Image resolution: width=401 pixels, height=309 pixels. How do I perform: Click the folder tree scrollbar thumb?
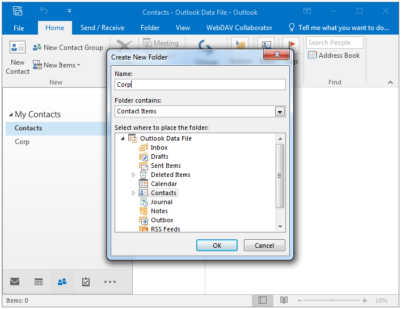[280, 176]
